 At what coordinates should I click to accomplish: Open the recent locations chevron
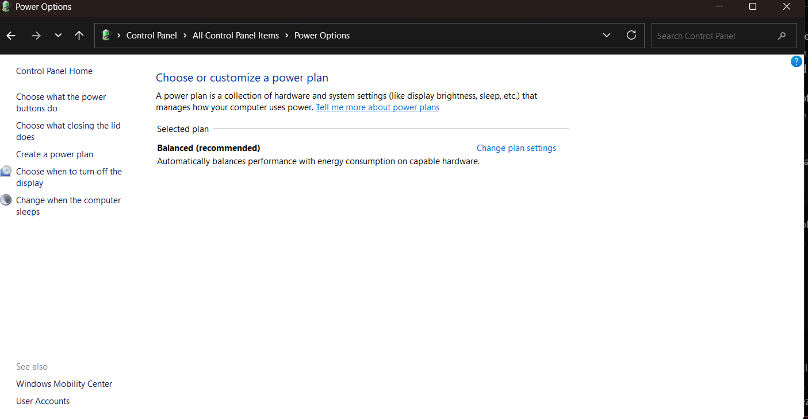click(58, 36)
